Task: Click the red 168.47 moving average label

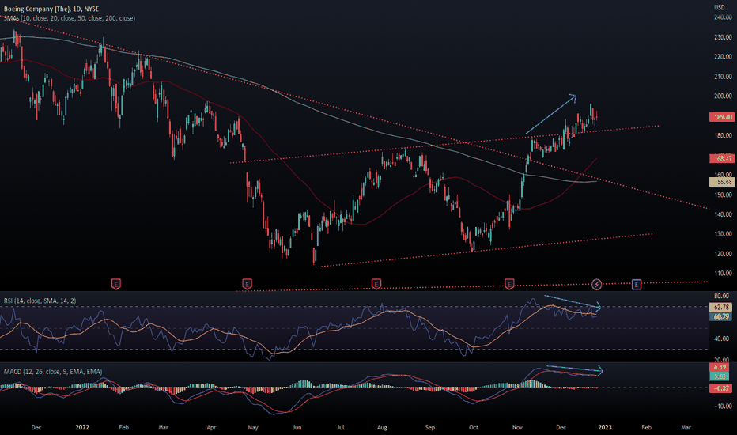Action: [722, 158]
